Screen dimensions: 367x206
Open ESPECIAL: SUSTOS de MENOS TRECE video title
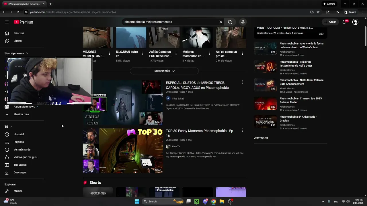coord(197,85)
